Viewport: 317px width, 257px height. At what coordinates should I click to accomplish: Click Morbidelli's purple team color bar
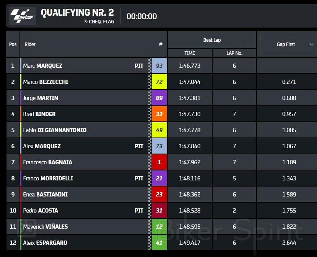21,178
